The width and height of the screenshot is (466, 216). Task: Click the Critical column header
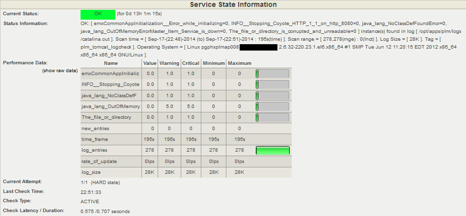[x=191, y=63]
